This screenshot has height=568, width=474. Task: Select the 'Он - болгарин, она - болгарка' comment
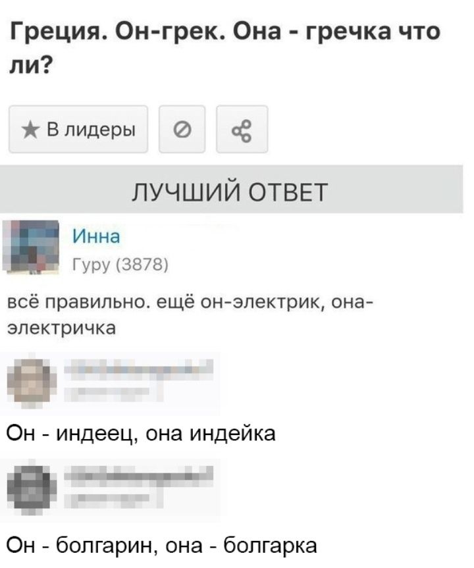[x=161, y=545]
